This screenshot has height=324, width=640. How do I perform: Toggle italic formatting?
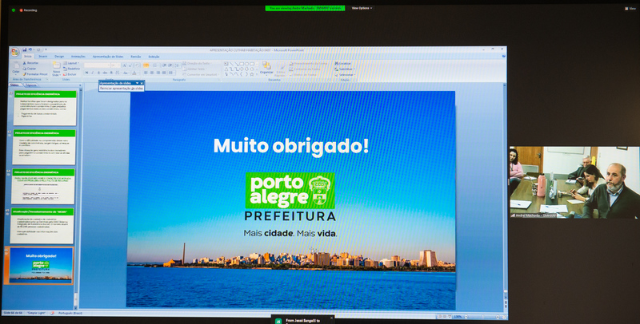coord(93,73)
